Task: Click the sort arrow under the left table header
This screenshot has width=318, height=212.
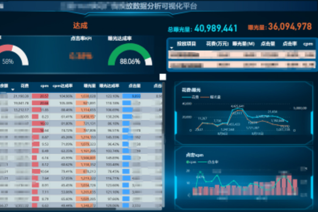Action: 13,89
